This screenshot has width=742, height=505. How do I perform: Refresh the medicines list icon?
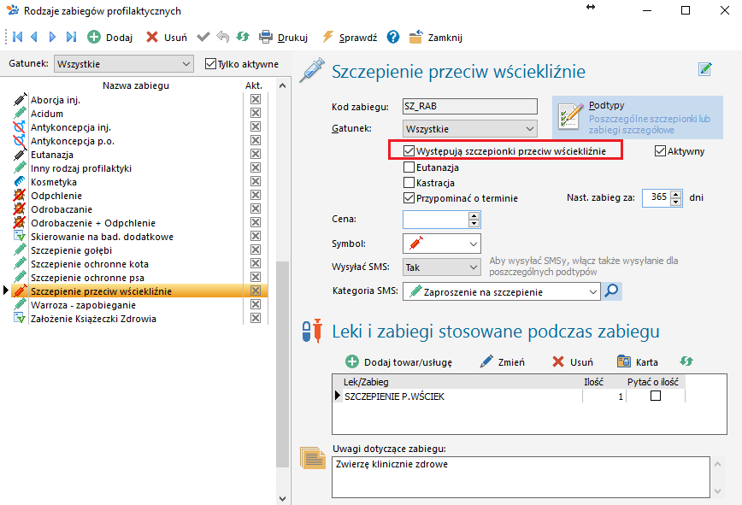click(x=686, y=361)
